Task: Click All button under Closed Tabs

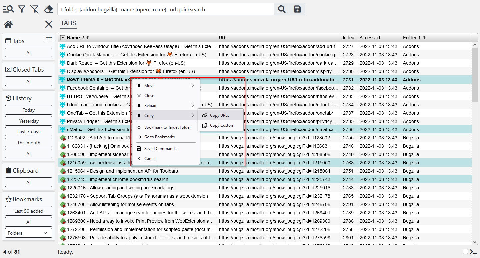Action: point(29,81)
